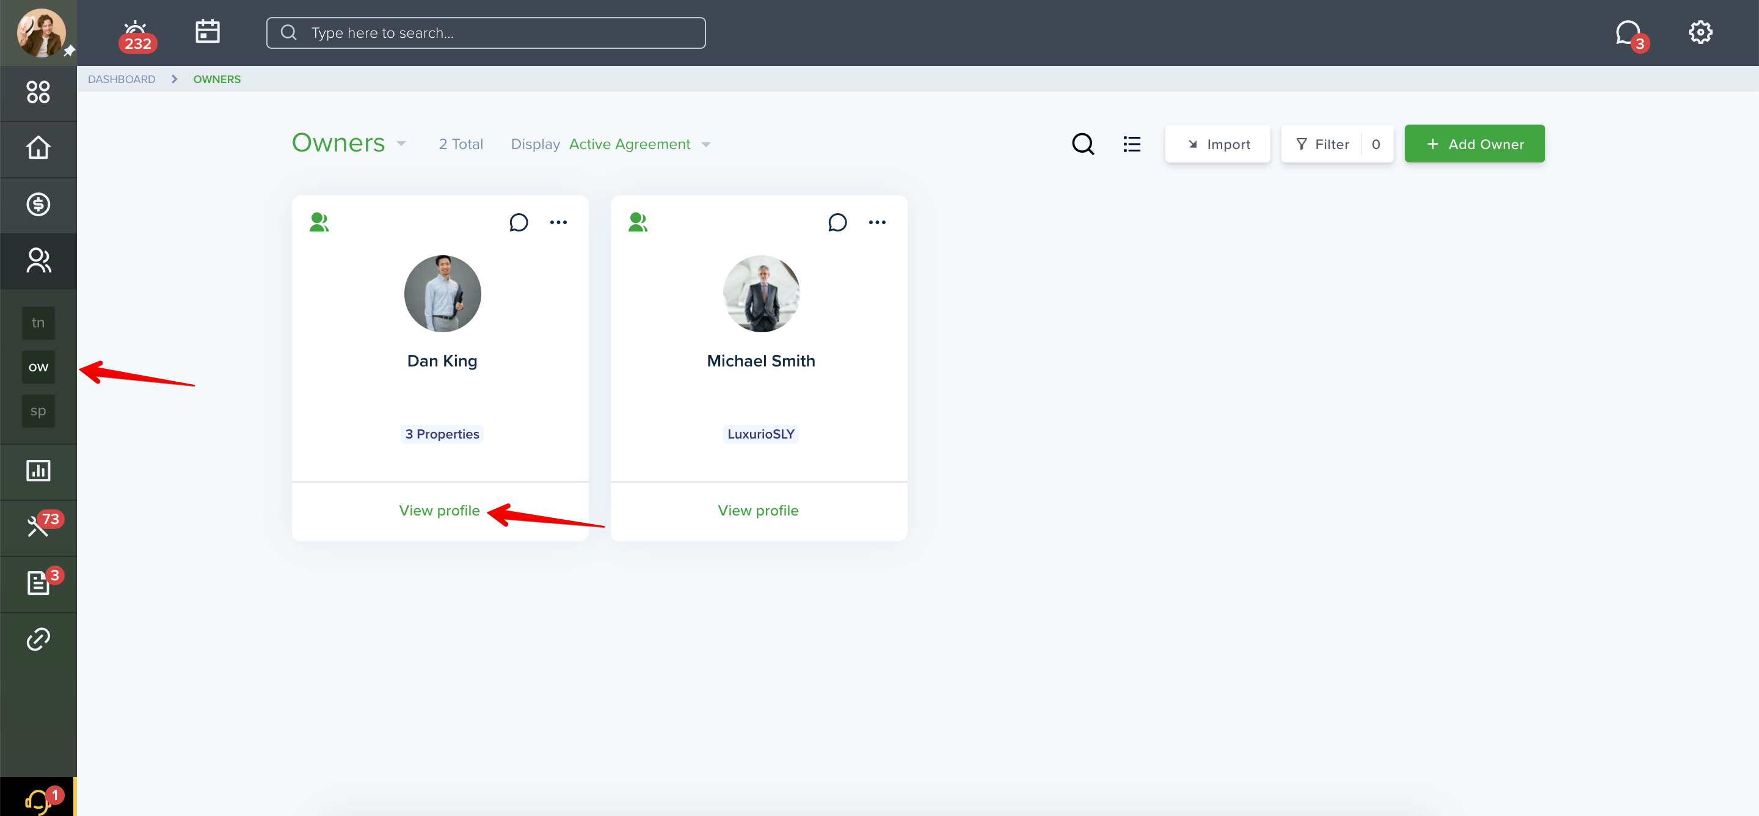Open the LuxurioSLY property tag
This screenshot has width=1759, height=816.
tap(760, 434)
